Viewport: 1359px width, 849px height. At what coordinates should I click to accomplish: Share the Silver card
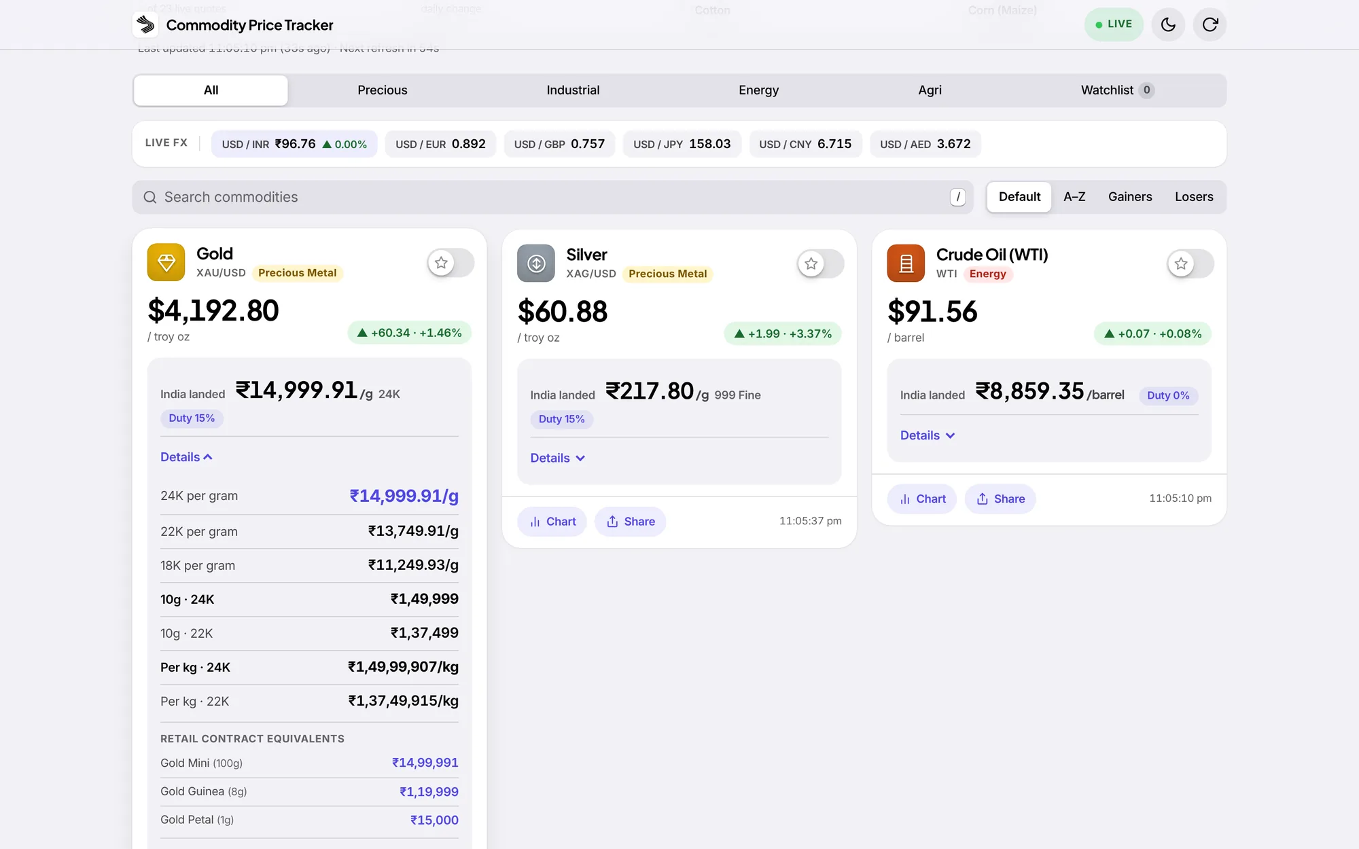point(631,522)
